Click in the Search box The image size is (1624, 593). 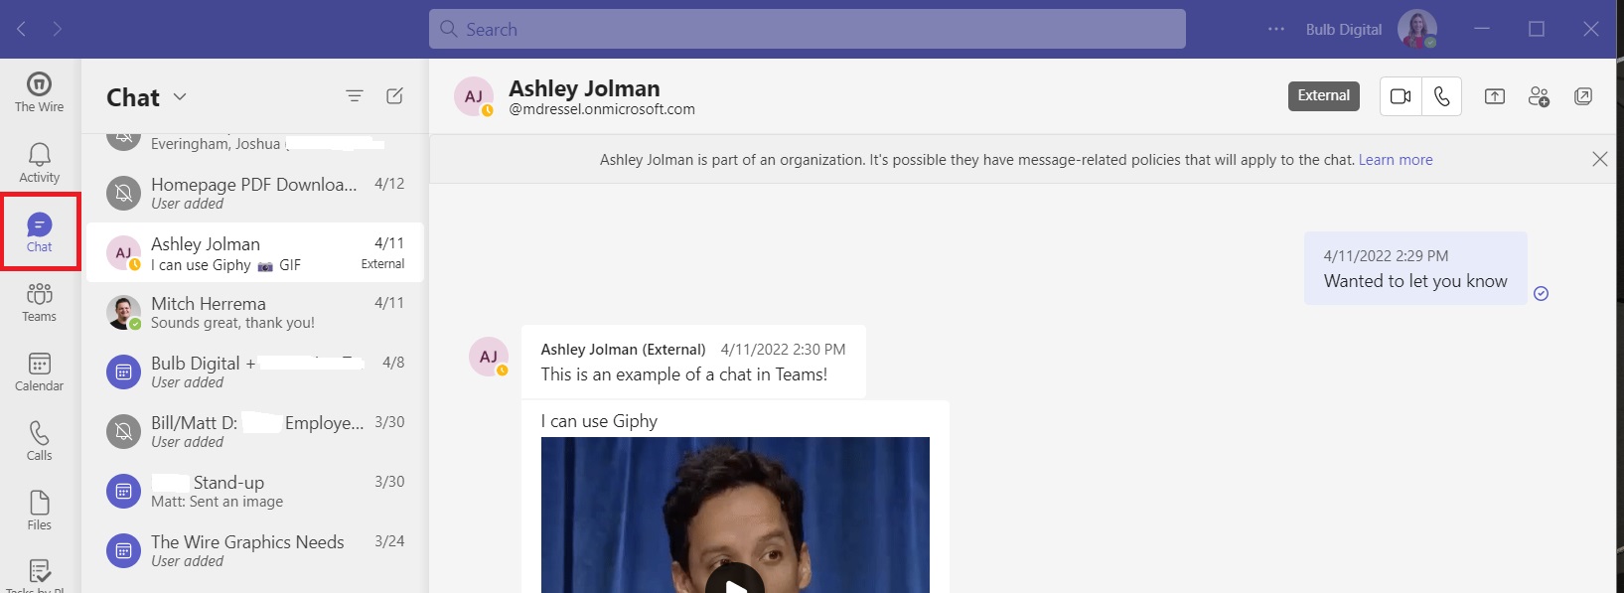(x=808, y=29)
